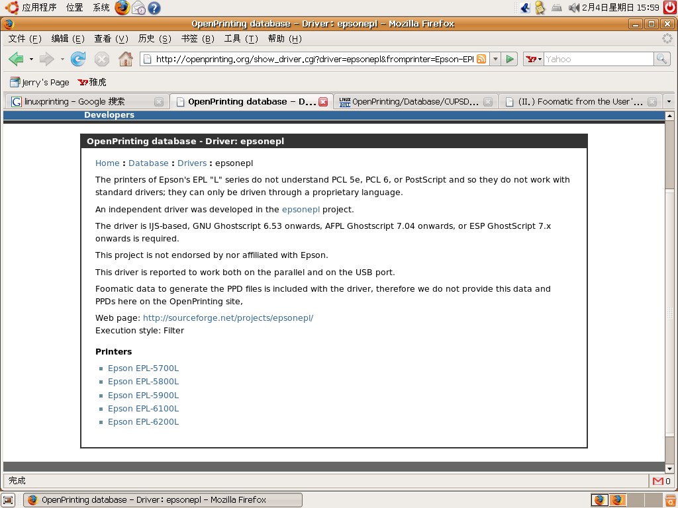Open the Yahoo 雅虎 bookmark
This screenshot has height=508, width=678.
pyautogui.click(x=92, y=82)
